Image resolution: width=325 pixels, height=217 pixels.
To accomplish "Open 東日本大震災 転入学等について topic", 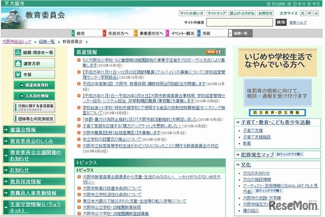I will tap(135, 201).
